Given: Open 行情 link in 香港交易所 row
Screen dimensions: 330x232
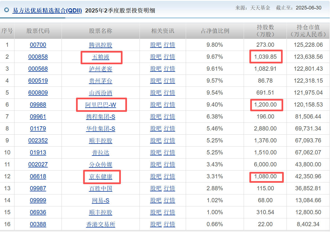Looking at the screenshot, I should coord(169,224).
